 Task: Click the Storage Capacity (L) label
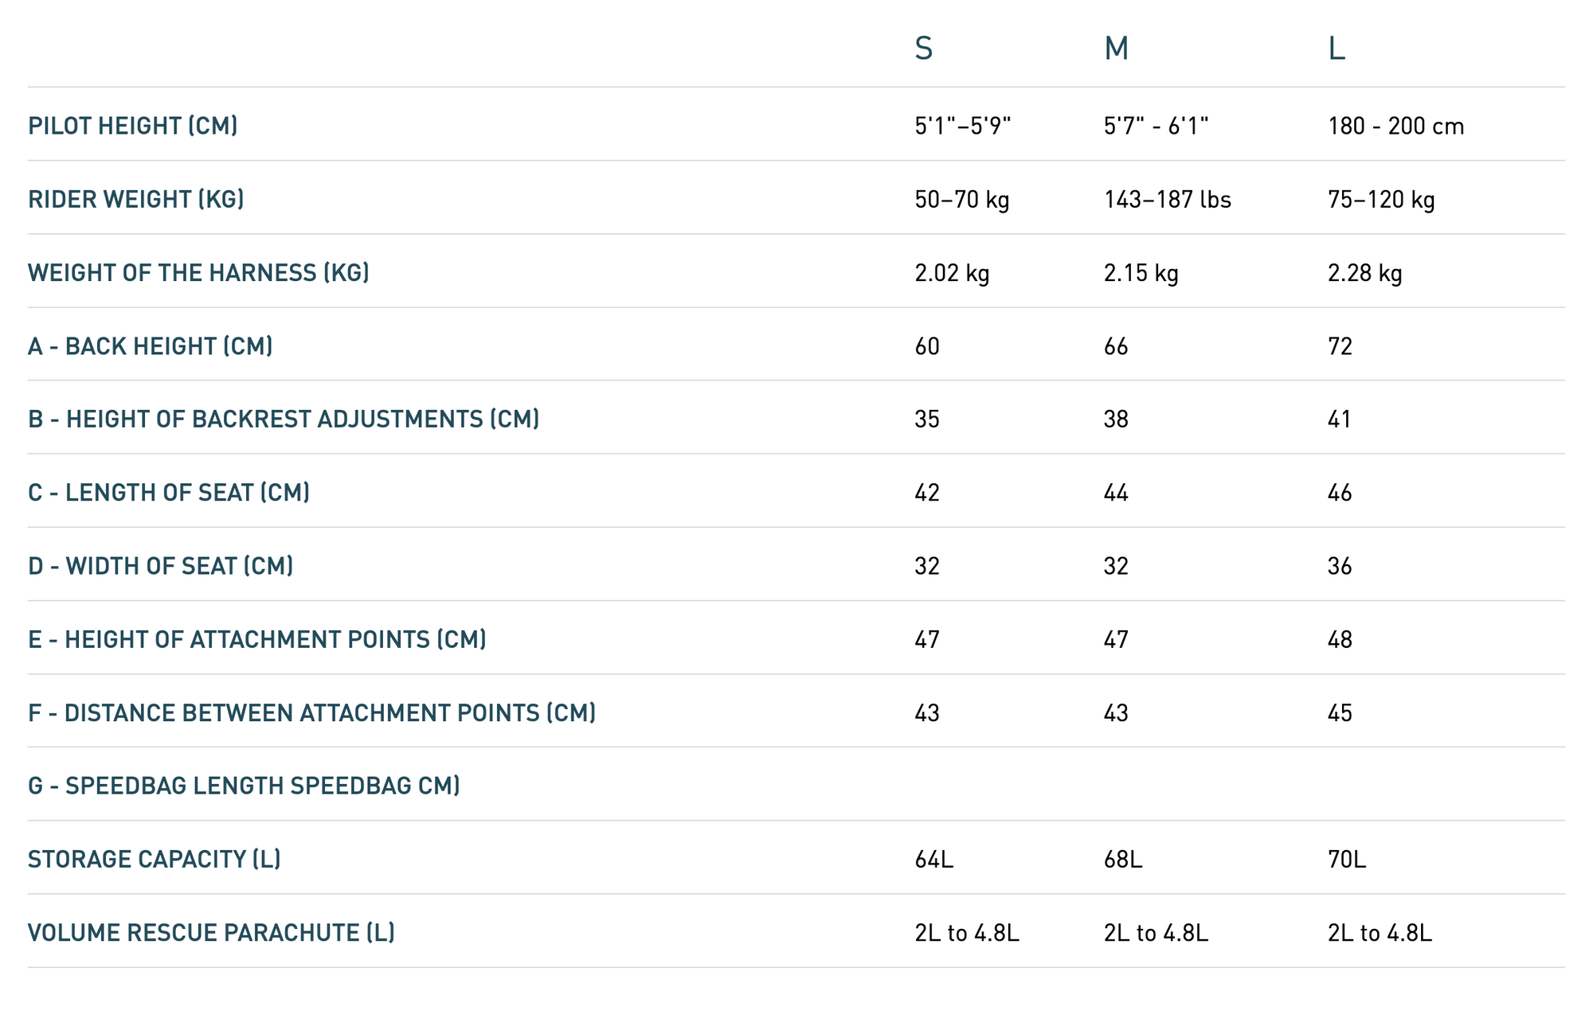click(x=155, y=859)
